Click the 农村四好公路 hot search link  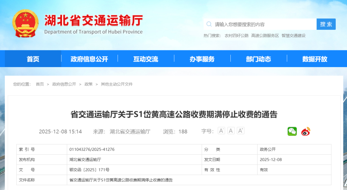tap(236, 36)
